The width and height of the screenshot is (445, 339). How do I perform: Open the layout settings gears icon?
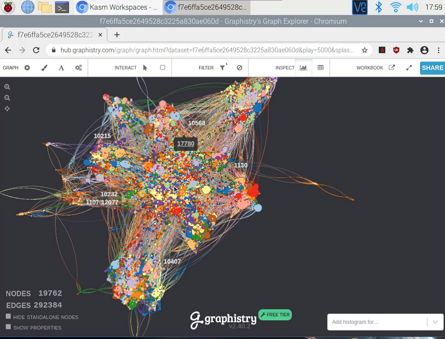click(x=78, y=68)
